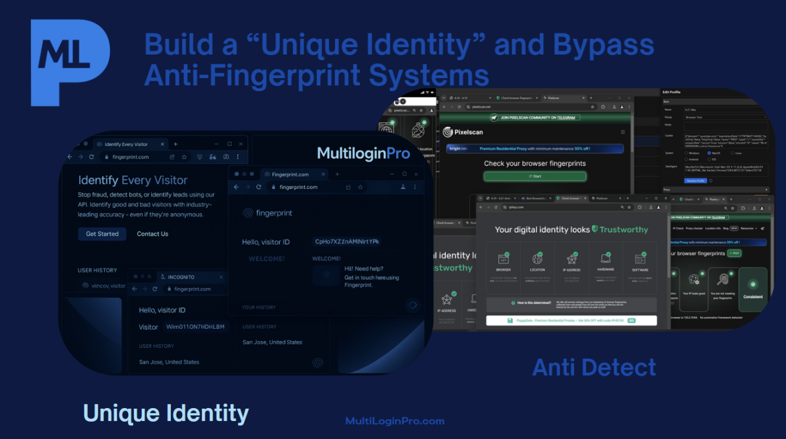Open Location info in Pixelscan nav

click(x=713, y=228)
